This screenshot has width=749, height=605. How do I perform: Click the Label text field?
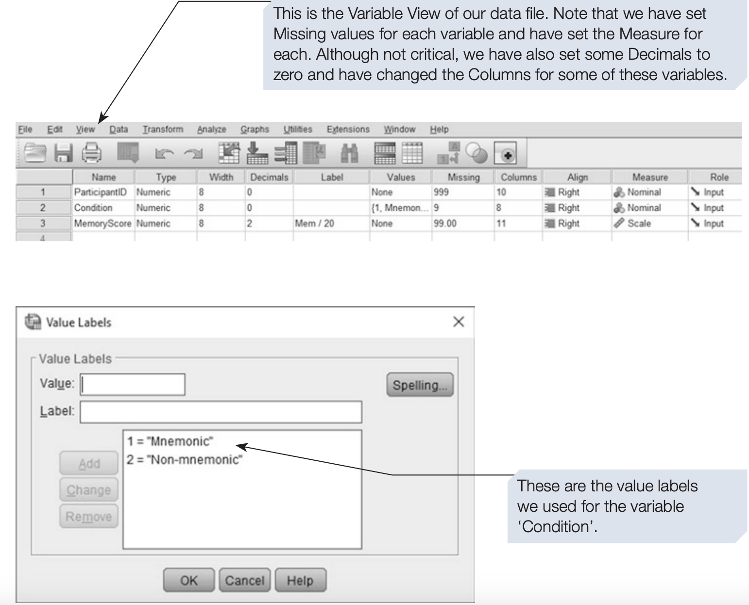(x=221, y=412)
